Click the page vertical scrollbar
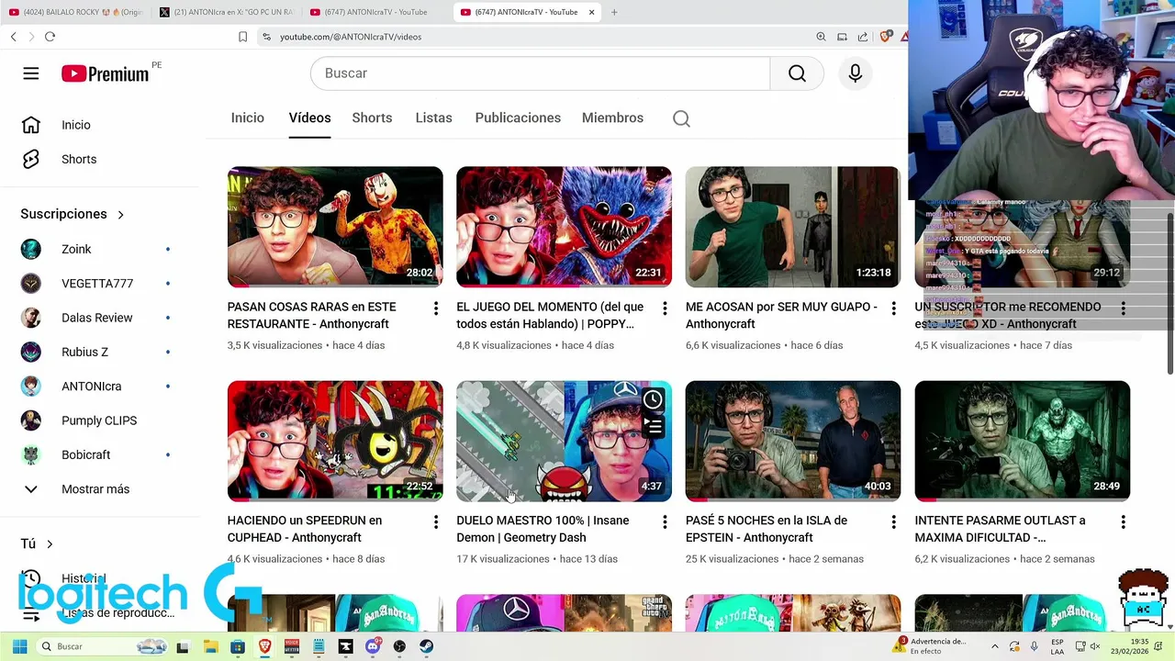The height and width of the screenshot is (661, 1175). (1169, 294)
